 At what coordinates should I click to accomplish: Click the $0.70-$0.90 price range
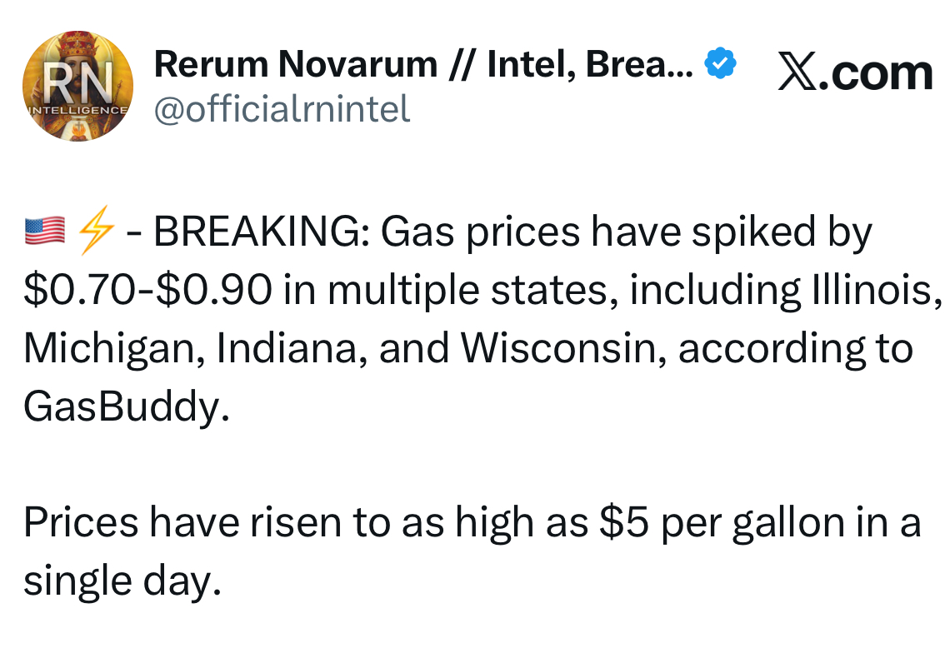(x=147, y=291)
